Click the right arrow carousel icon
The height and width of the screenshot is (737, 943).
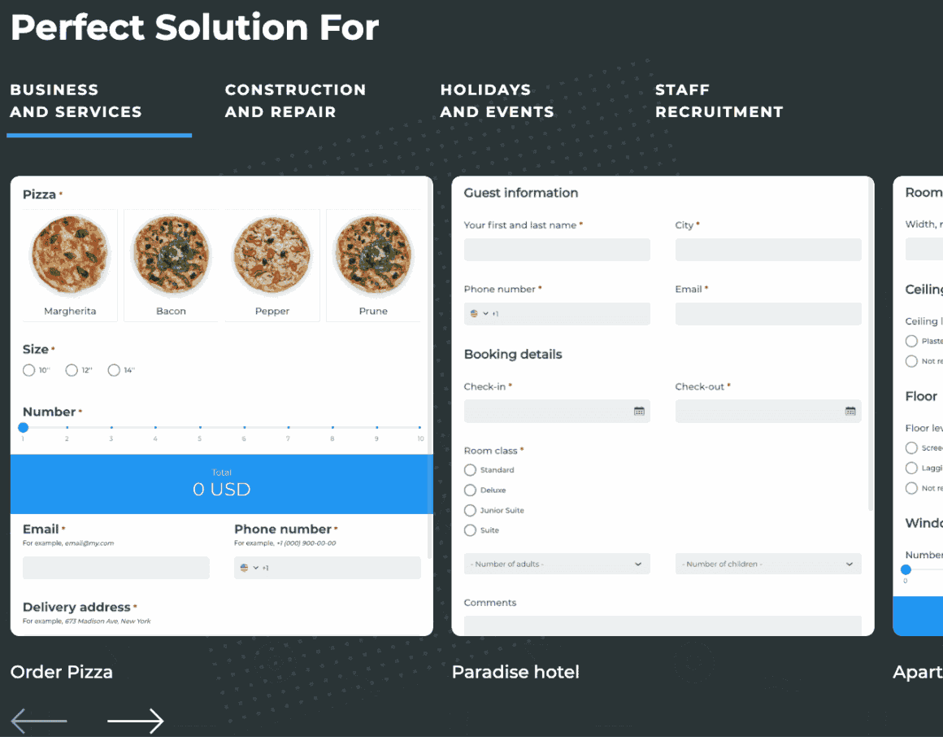[x=136, y=721]
